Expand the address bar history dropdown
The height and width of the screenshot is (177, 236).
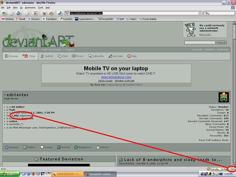[200, 13]
